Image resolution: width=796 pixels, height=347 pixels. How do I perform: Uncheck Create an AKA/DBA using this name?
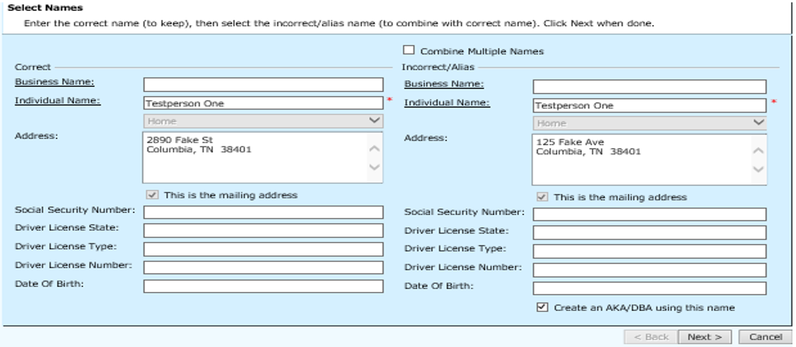point(542,307)
